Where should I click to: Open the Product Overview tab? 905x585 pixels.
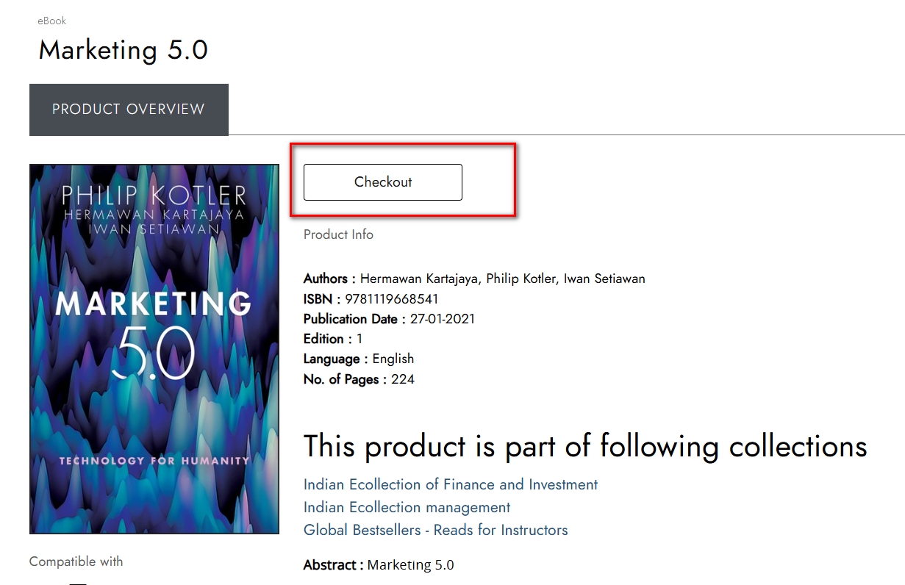pos(129,110)
